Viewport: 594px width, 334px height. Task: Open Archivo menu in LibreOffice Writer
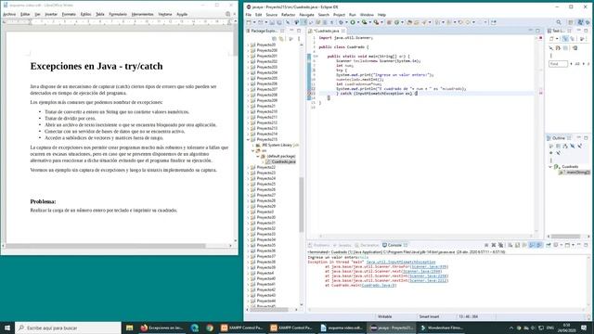coord(9,14)
